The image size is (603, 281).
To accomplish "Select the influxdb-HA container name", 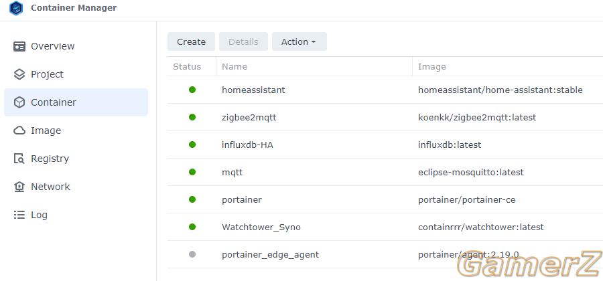I will pyautogui.click(x=248, y=145).
